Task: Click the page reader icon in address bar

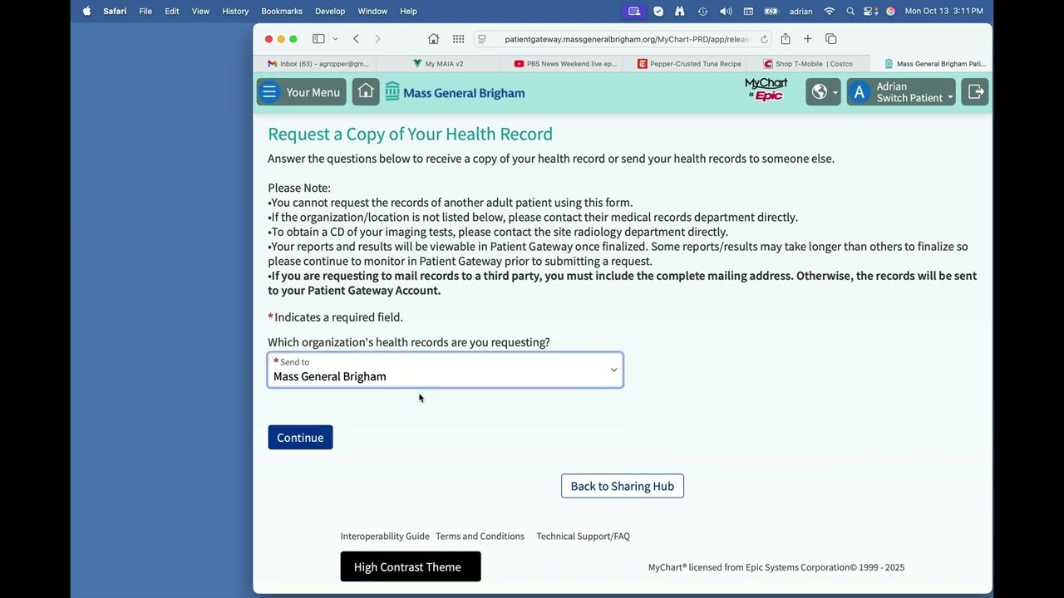Action: [482, 39]
